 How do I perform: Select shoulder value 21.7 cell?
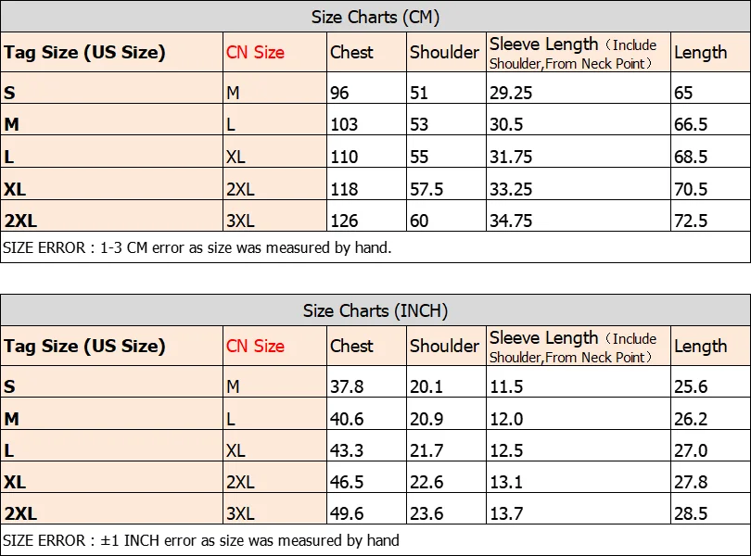(x=426, y=450)
